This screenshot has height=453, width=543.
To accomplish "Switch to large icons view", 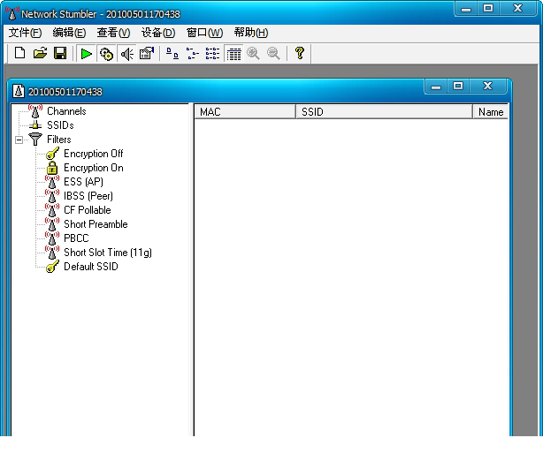I will pos(172,54).
